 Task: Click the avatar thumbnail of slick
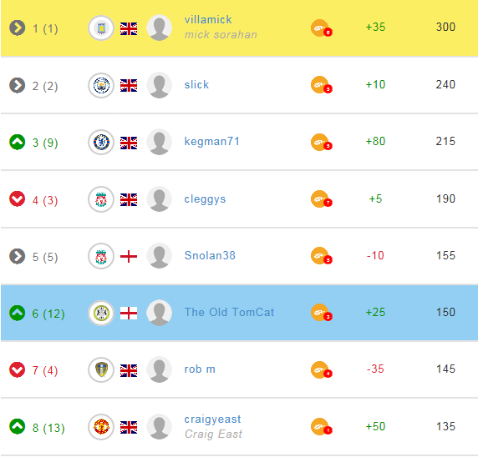pyautogui.click(x=159, y=85)
